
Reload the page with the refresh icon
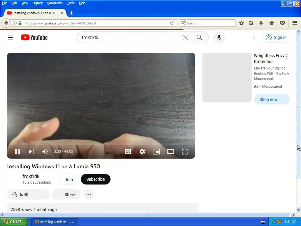point(172,23)
